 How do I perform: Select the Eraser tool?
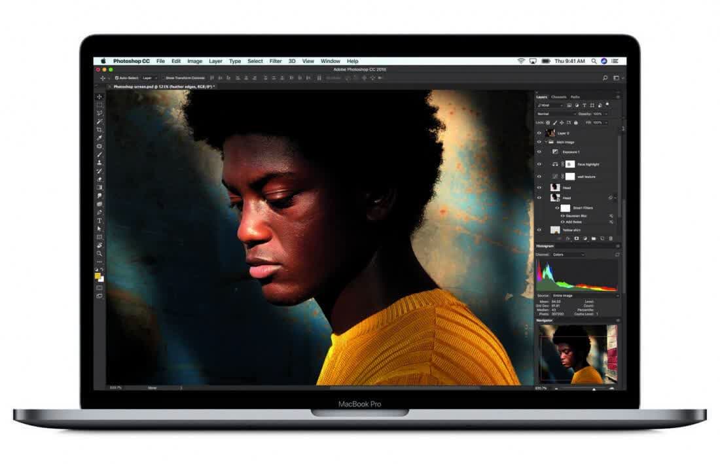point(99,179)
